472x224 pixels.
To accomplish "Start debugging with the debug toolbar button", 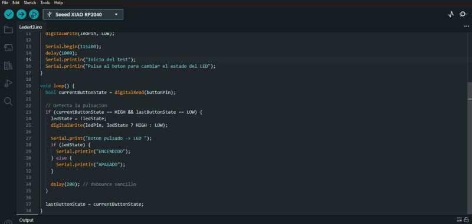I will (34, 14).
